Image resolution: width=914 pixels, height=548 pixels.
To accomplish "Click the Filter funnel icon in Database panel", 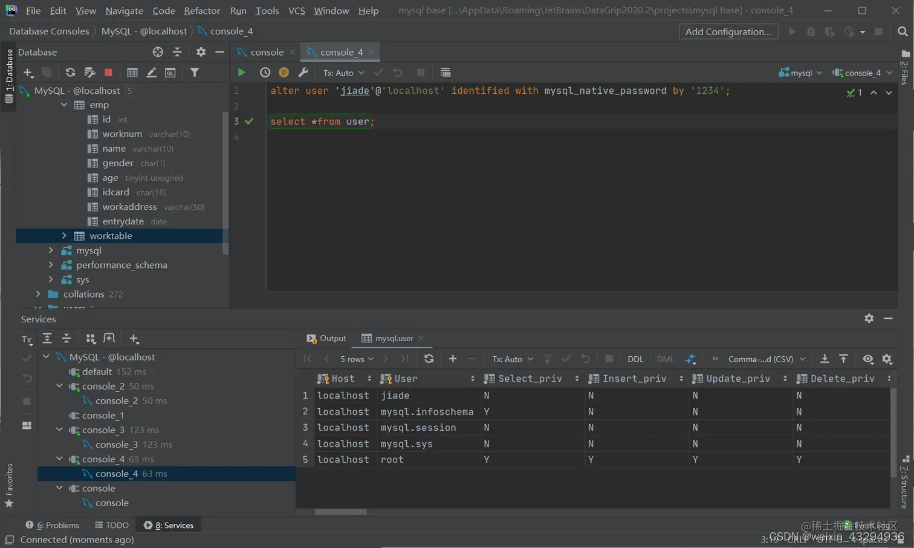I will pos(195,73).
